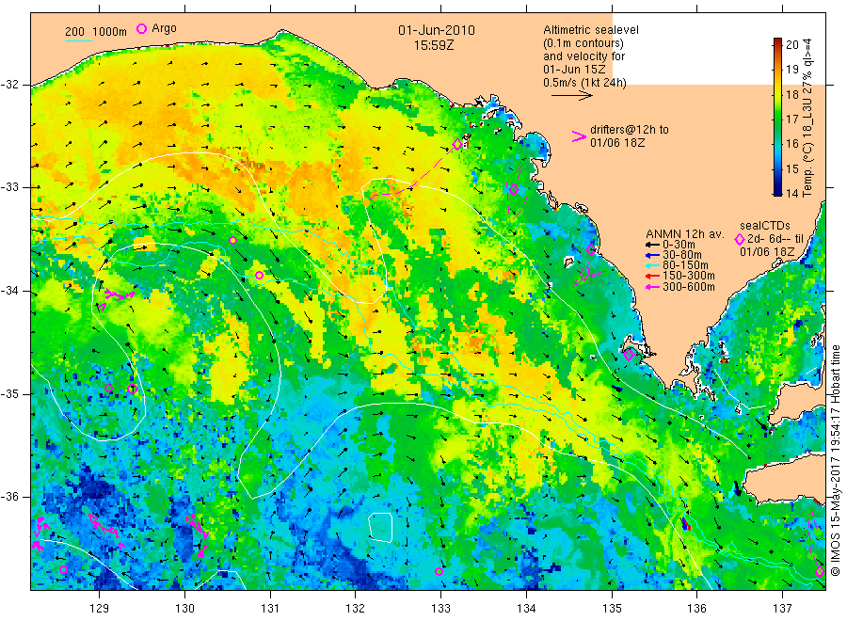Click the 0.5m/s velocity scale arrow
847x621 pixels.
click(x=572, y=96)
